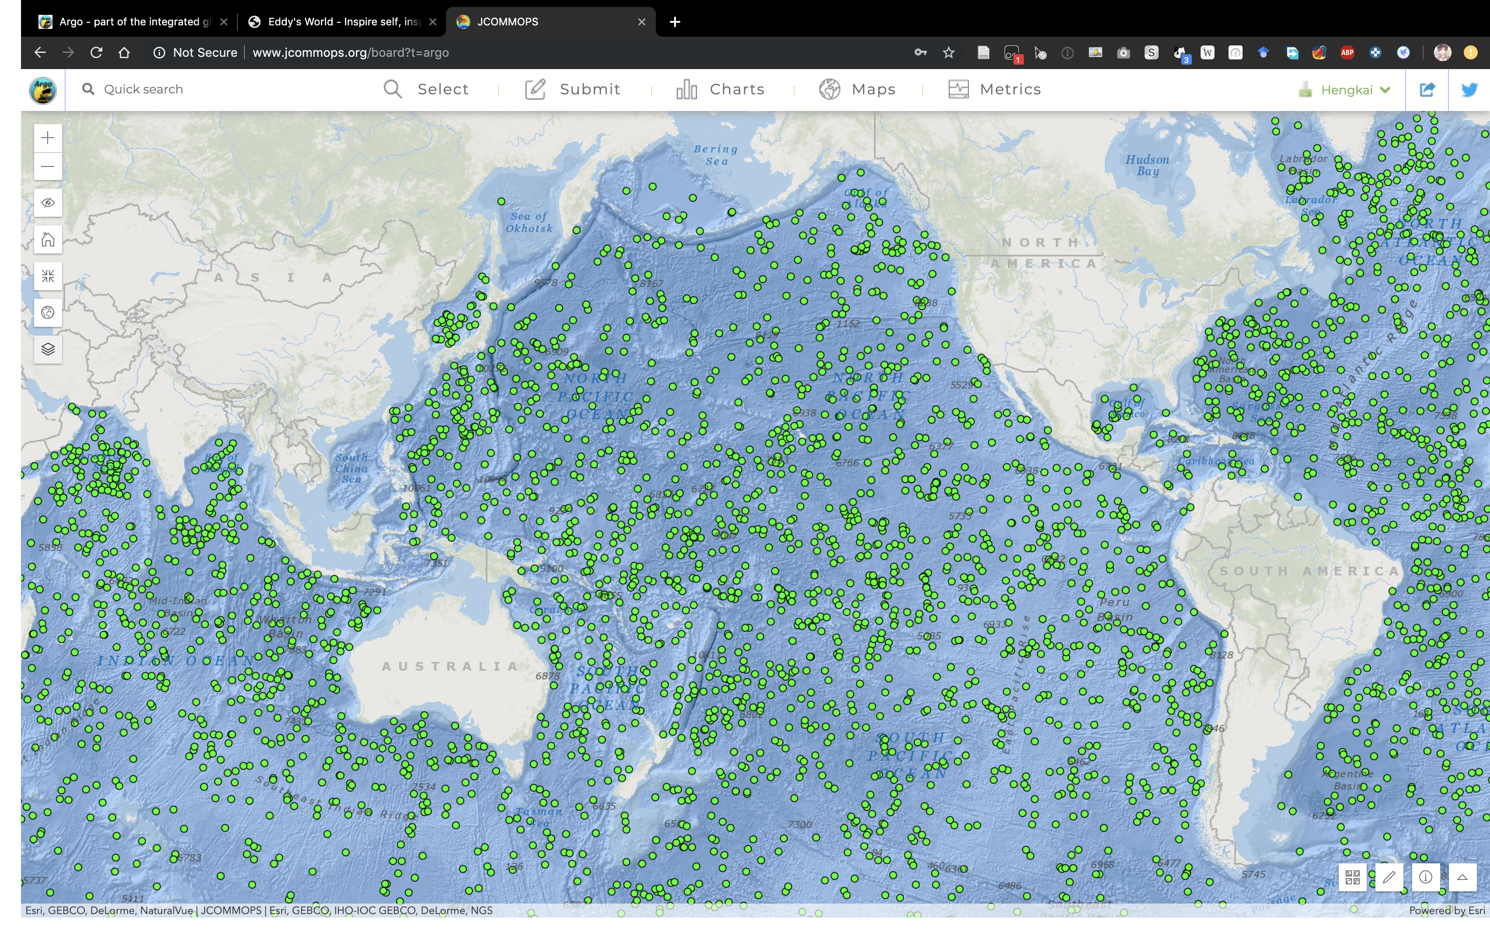
Task: Click the share icon
Action: tap(1427, 90)
